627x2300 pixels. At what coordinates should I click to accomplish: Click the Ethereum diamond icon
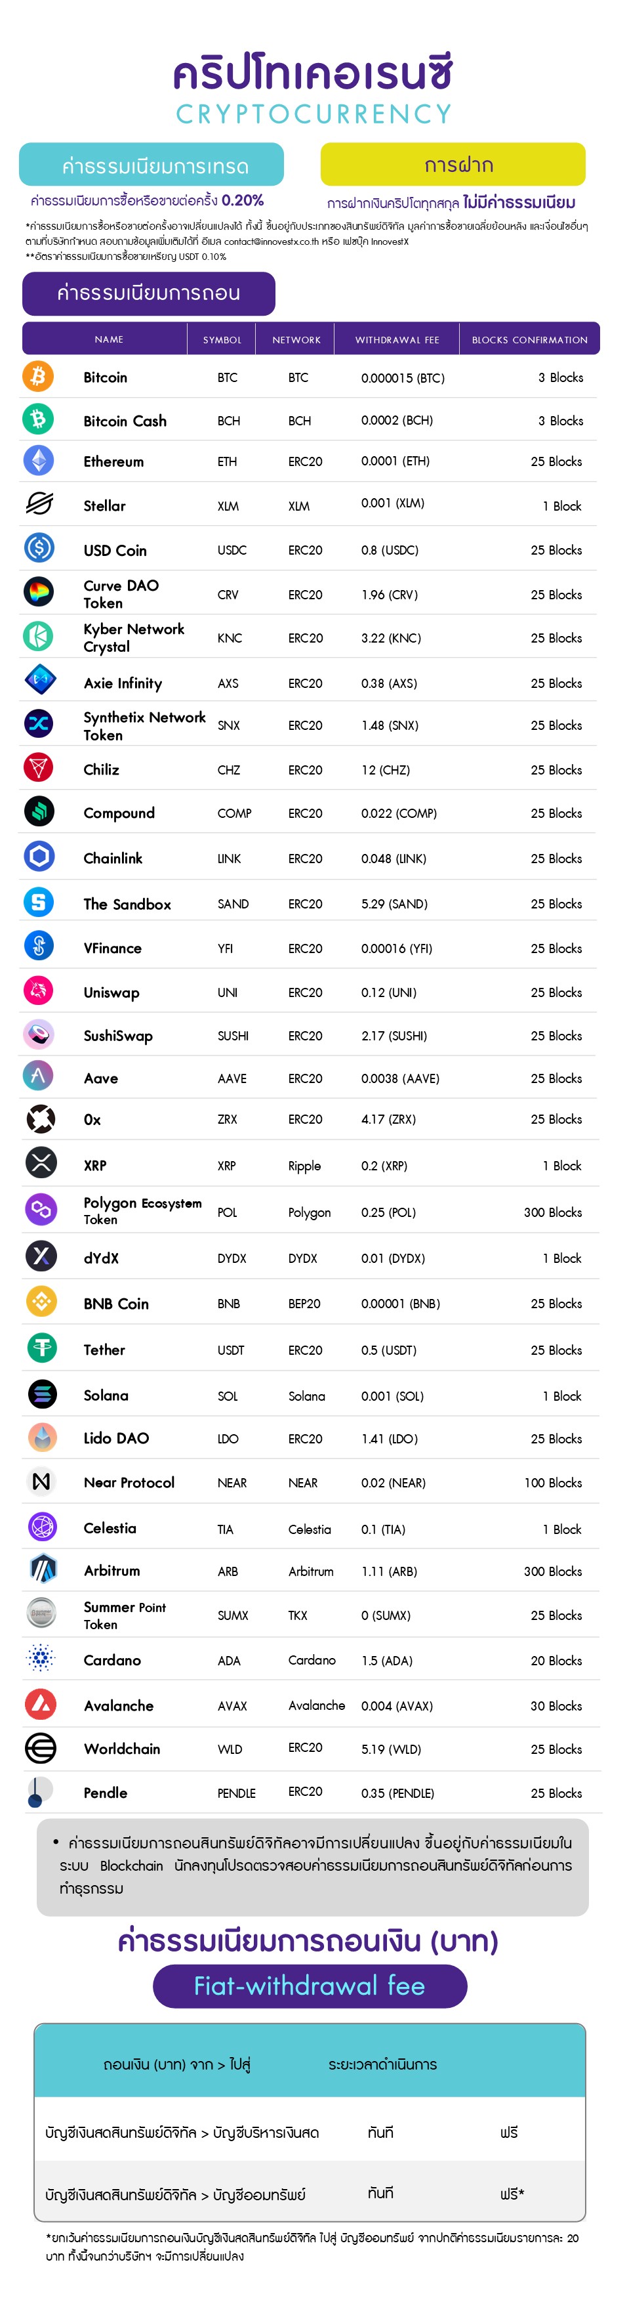point(37,461)
